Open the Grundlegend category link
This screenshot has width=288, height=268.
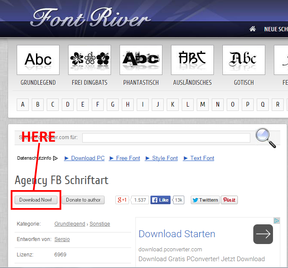[x=70, y=224]
